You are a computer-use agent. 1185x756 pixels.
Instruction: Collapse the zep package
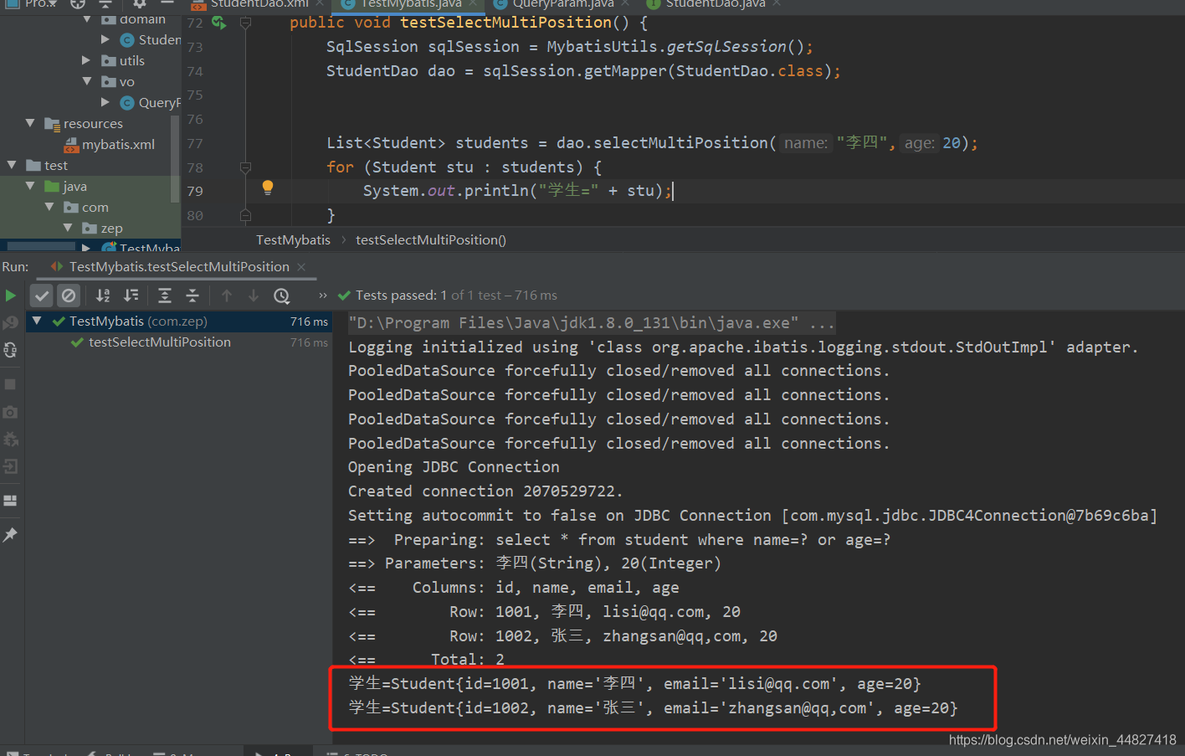tap(68, 228)
